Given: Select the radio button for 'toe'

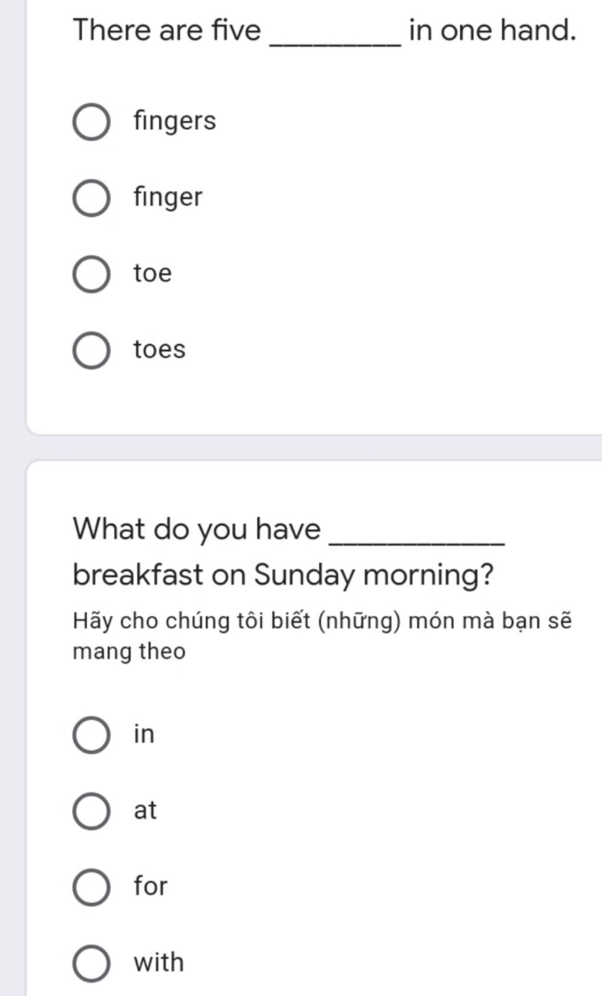Looking at the screenshot, I should (91, 274).
